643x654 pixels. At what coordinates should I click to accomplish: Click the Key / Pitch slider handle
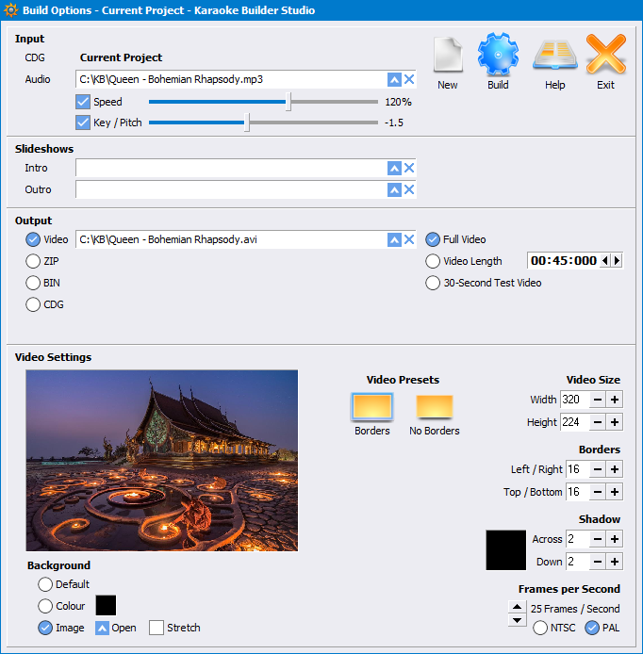pyautogui.click(x=247, y=123)
